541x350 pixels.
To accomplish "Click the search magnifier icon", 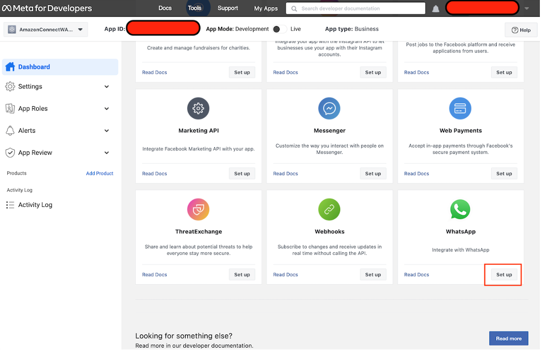I will coord(294,9).
